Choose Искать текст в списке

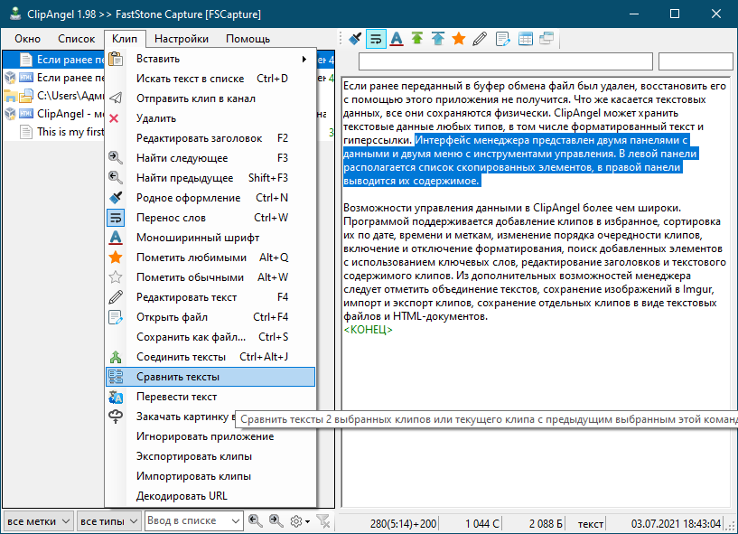[x=210, y=79]
